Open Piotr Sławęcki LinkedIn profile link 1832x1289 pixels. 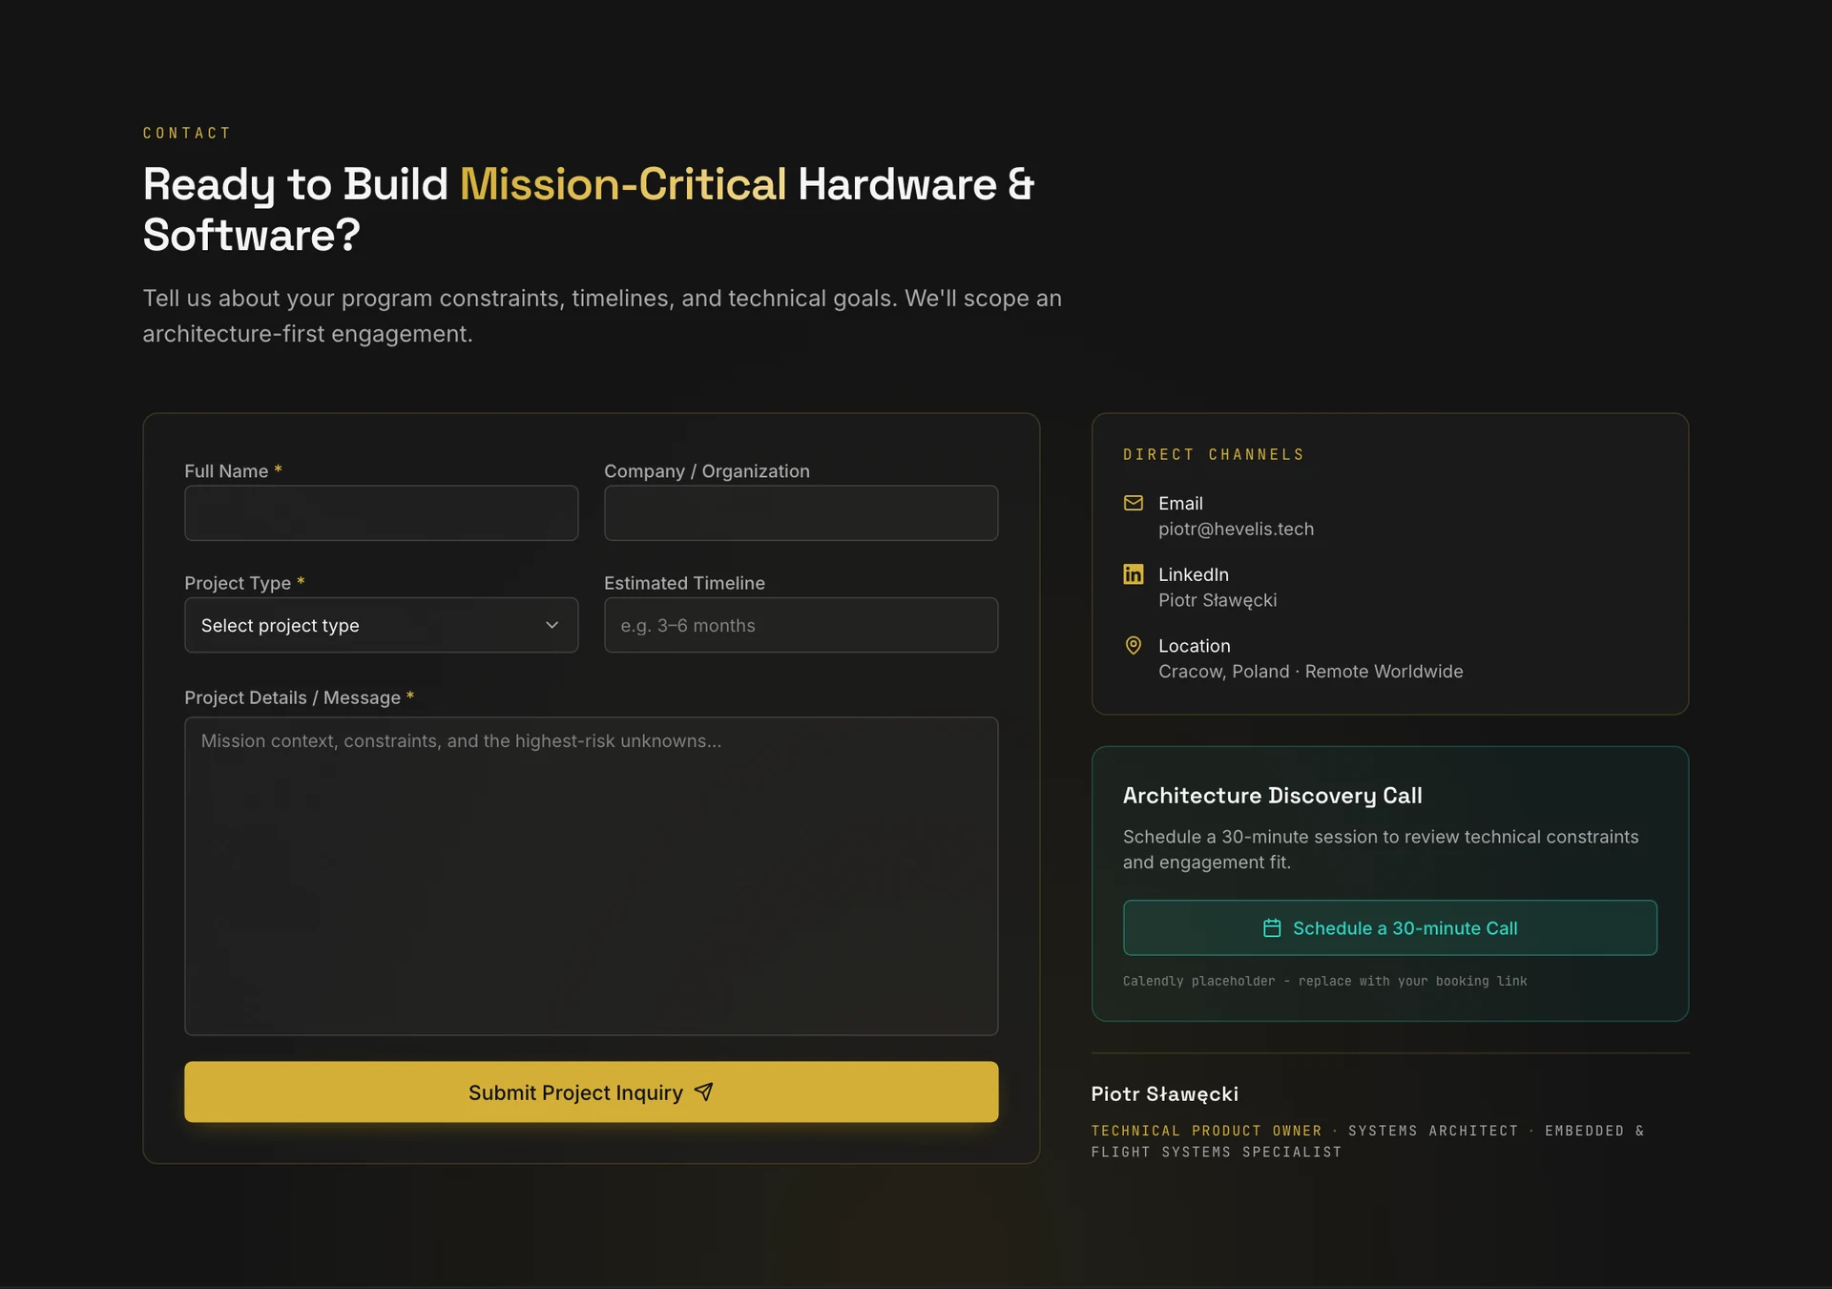coord(1218,600)
